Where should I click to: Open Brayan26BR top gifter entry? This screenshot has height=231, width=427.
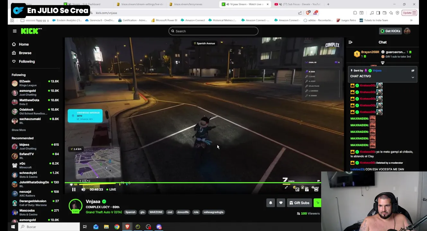click(367, 54)
